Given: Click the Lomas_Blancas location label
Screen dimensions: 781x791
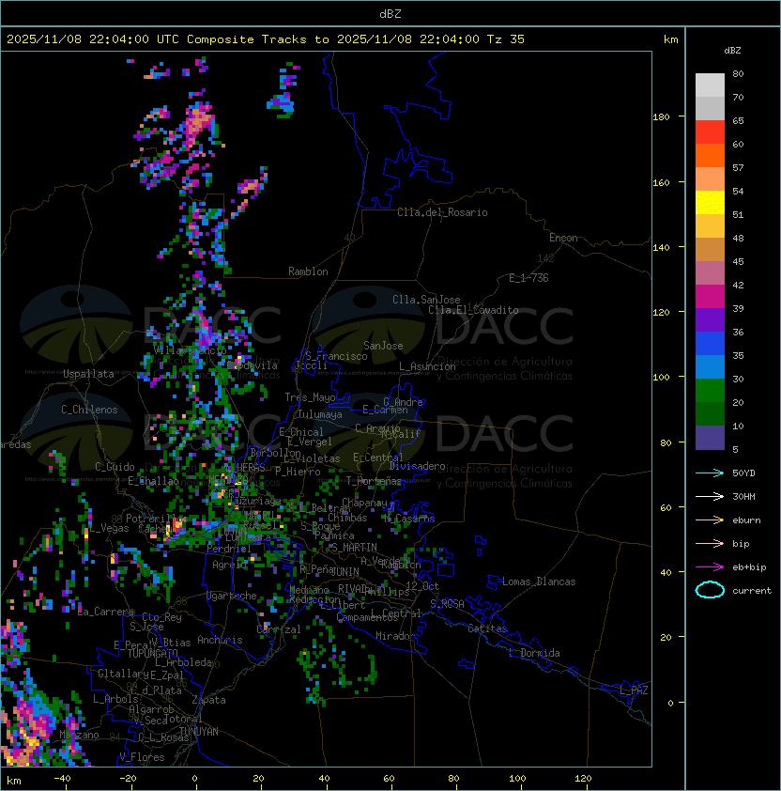Looking at the screenshot, I should pos(539,582).
